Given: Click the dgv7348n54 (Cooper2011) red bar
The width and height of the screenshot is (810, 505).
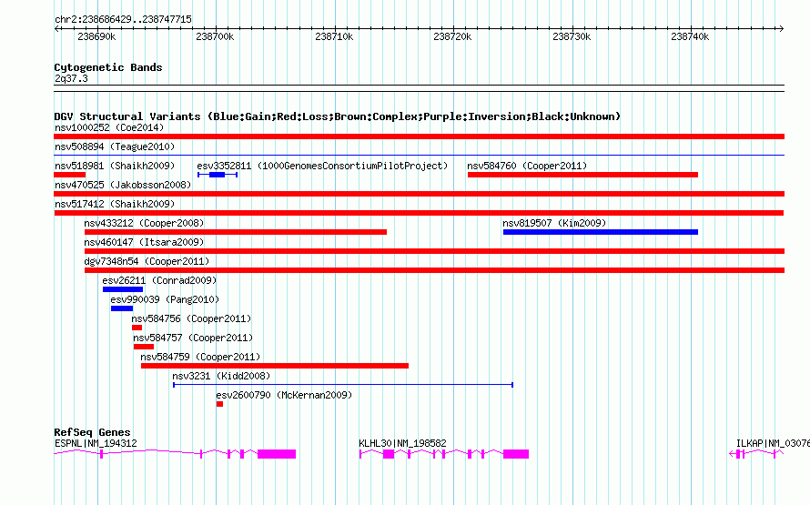Looking at the screenshot, I should (434, 270).
